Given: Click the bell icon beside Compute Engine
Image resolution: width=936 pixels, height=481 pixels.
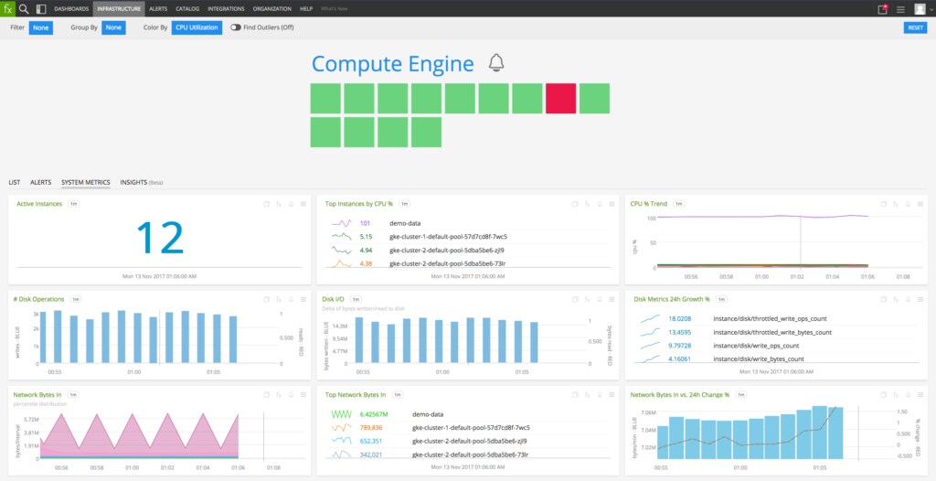Looking at the screenshot, I should pos(496,63).
